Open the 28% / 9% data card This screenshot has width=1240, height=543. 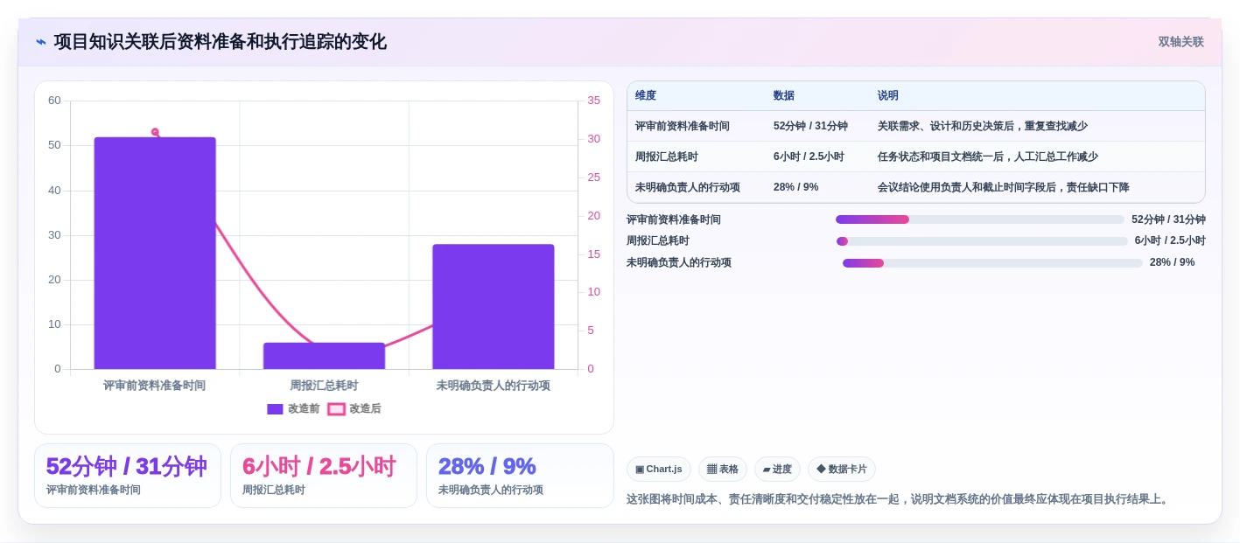pyautogui.click(x=520, y=476)
